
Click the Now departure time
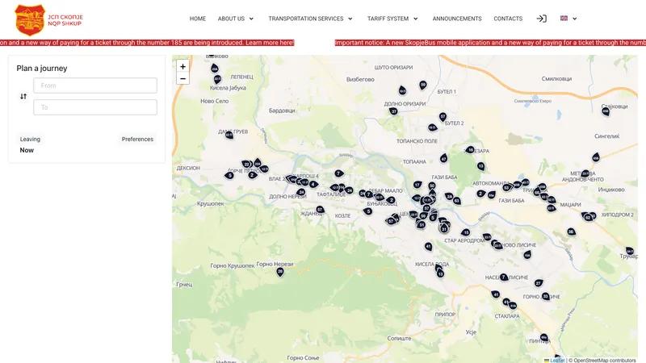click(x=27, y=150)
